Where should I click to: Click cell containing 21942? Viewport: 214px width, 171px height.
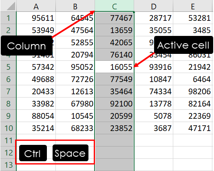[x=193, y=67]
